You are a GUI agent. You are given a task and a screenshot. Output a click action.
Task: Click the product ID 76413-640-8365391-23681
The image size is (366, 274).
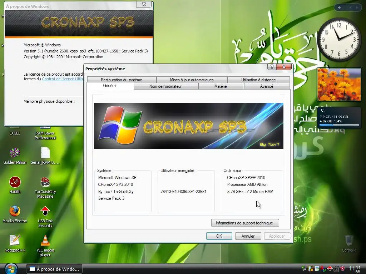click(x=183, y=192)
